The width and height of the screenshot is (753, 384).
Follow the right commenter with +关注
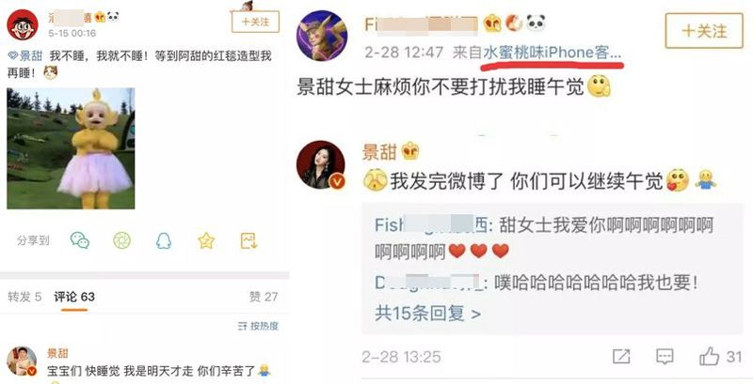(x=704, y=31)
